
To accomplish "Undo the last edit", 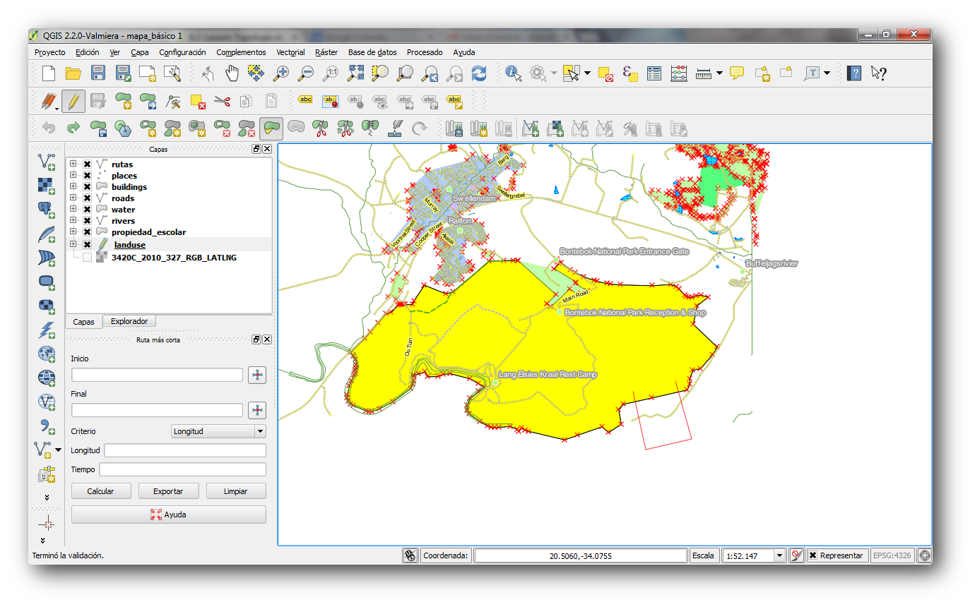I will coord(49,128).
